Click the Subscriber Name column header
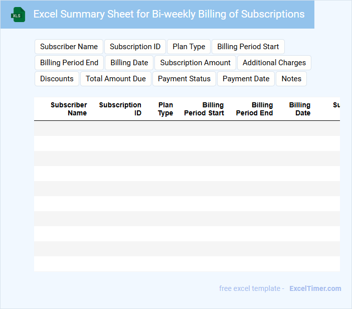Image resolution: width=352 pixels, height=309 pixels. point(69,109)
